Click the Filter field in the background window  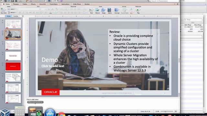click(x=193, y=20)
